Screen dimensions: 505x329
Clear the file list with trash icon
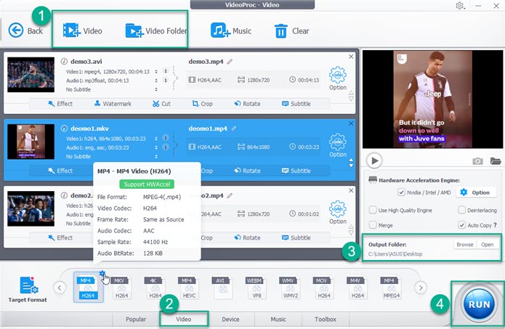pos(291,31)
